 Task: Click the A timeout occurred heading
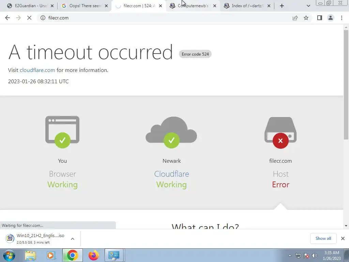point(90,52)
